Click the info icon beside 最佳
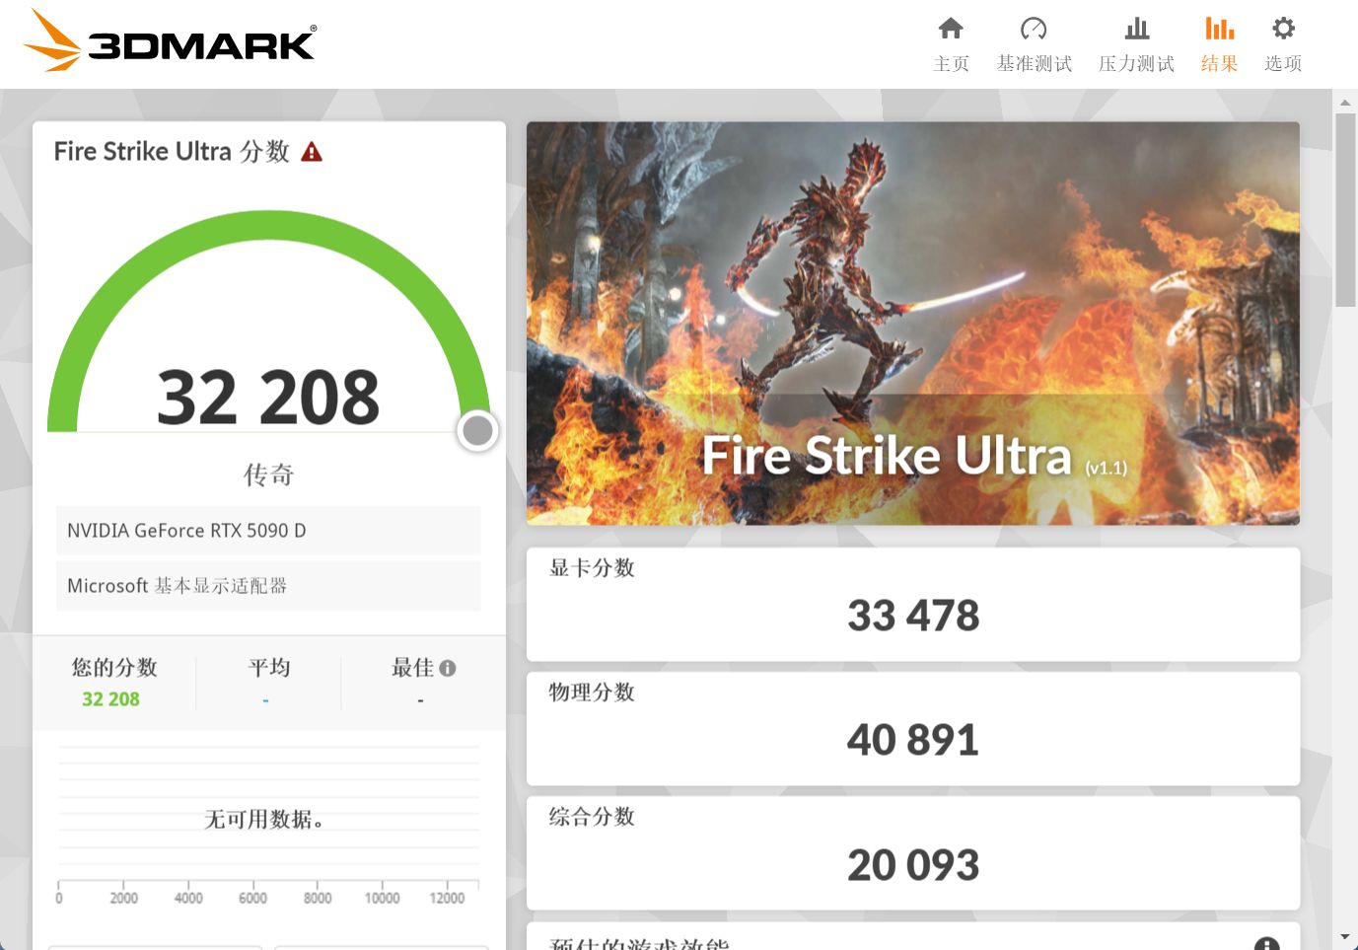 [x=448, y=668]
